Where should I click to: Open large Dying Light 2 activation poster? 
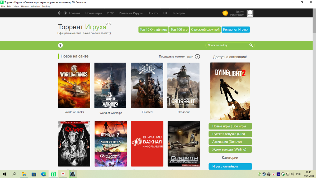click(230, 91)
